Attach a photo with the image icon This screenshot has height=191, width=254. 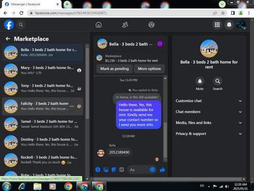pos(106,170)
